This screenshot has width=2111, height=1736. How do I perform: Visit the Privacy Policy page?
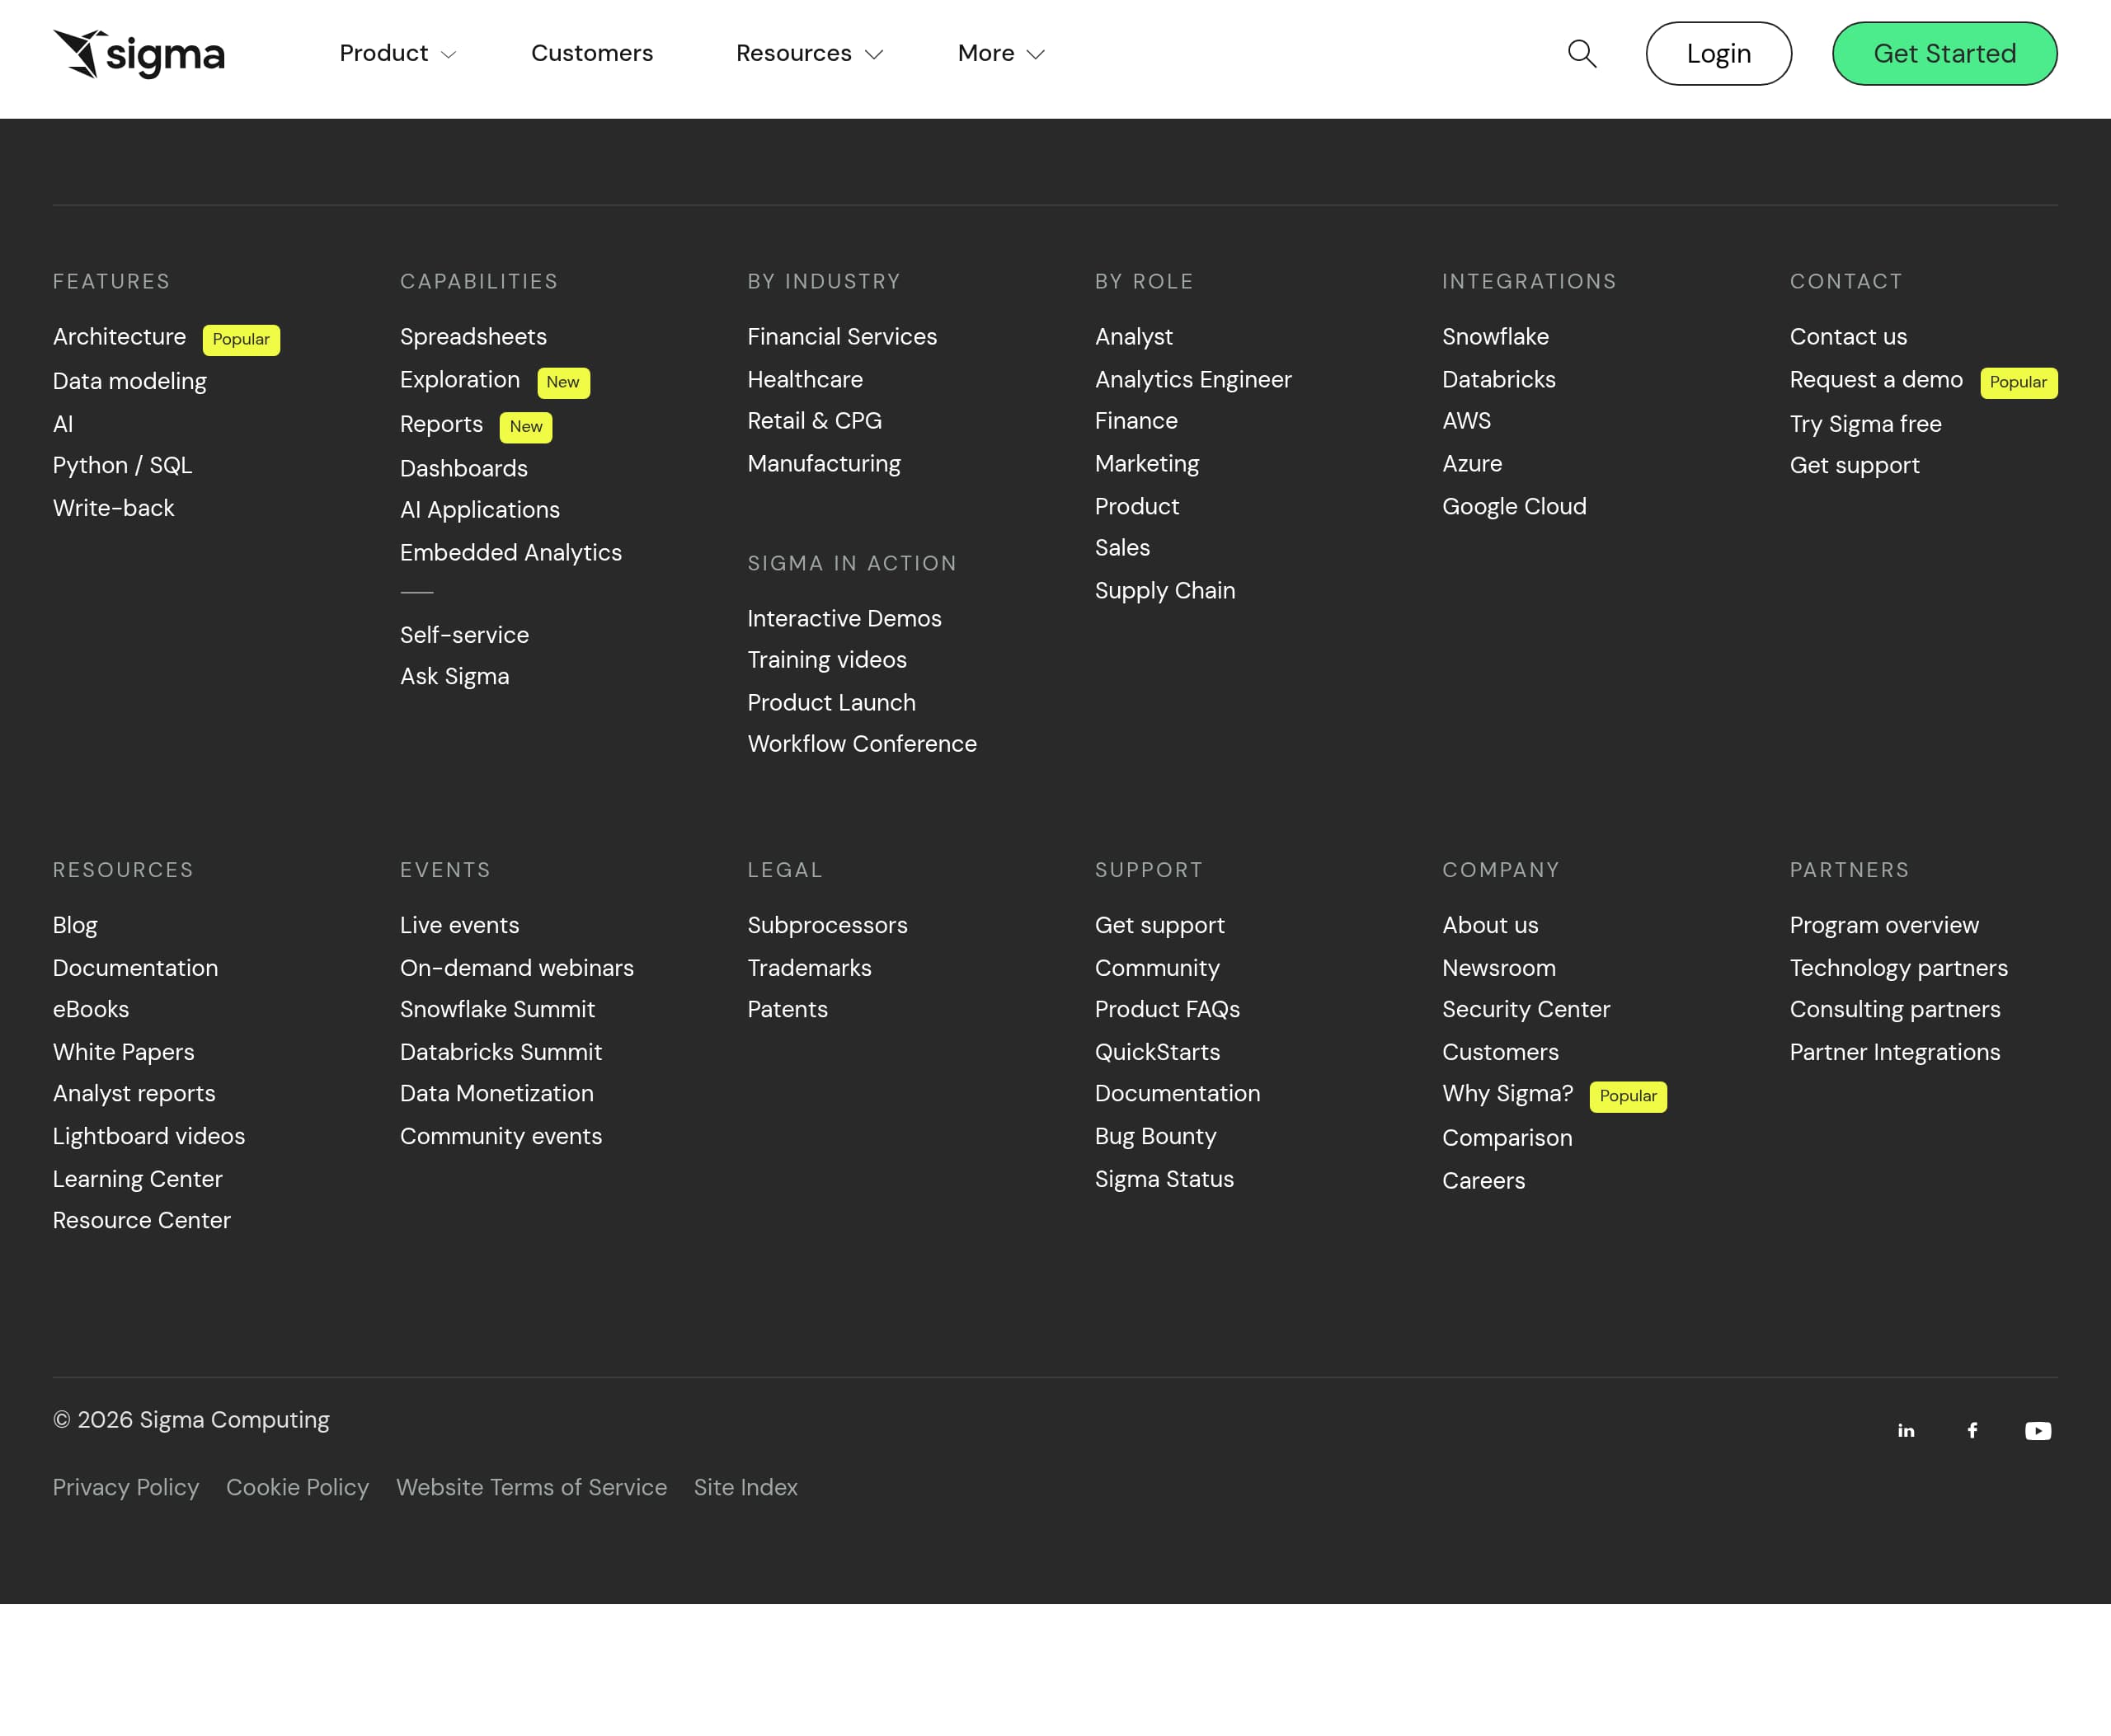[126, 1487]
